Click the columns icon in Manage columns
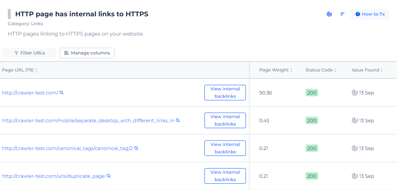This screenshot has width=397, height=190. 66,53
